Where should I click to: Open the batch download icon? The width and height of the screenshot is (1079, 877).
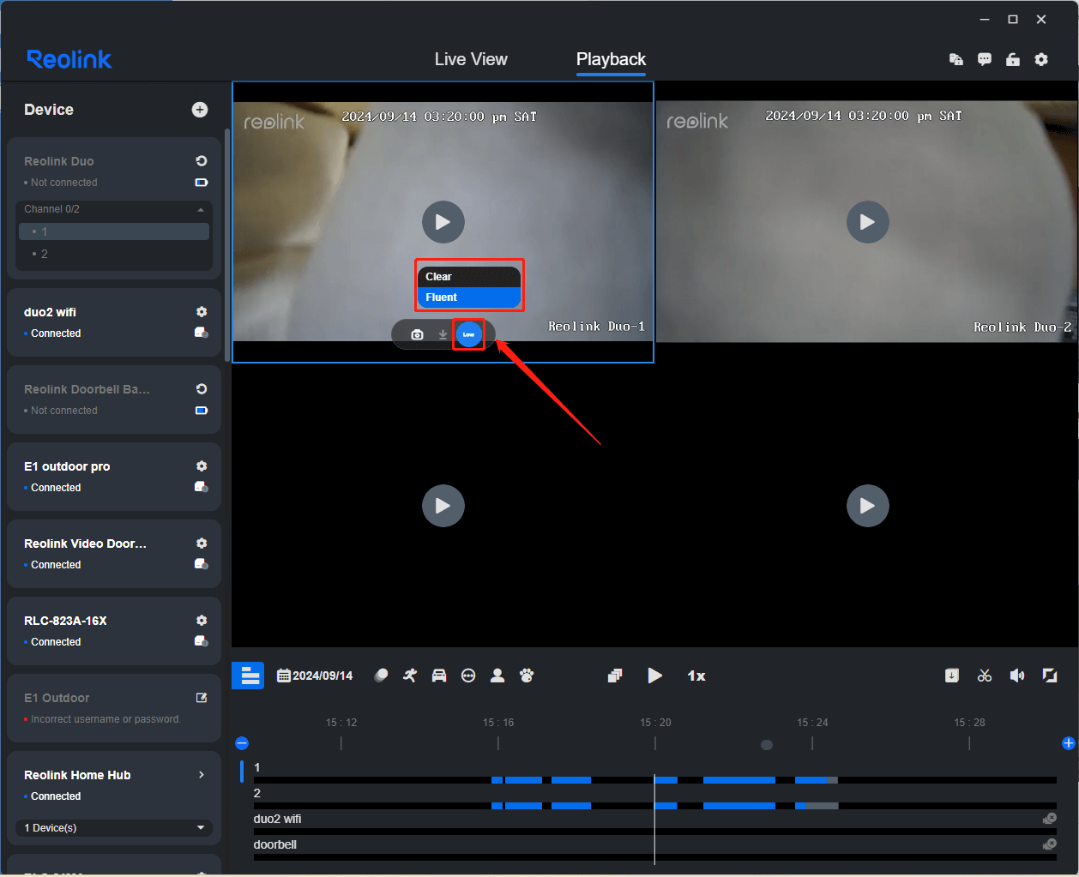(x=952, y=676)
